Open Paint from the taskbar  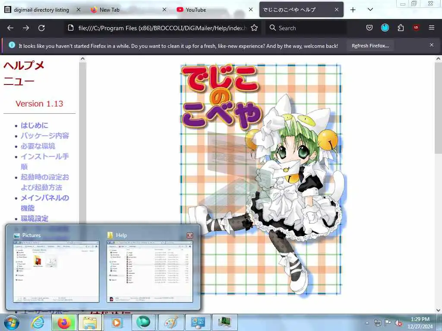[171, 322]
